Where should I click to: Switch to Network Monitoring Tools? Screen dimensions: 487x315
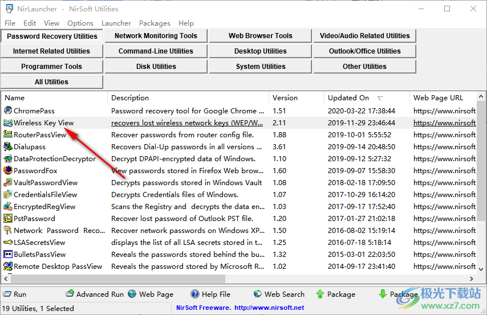(156, 36)
